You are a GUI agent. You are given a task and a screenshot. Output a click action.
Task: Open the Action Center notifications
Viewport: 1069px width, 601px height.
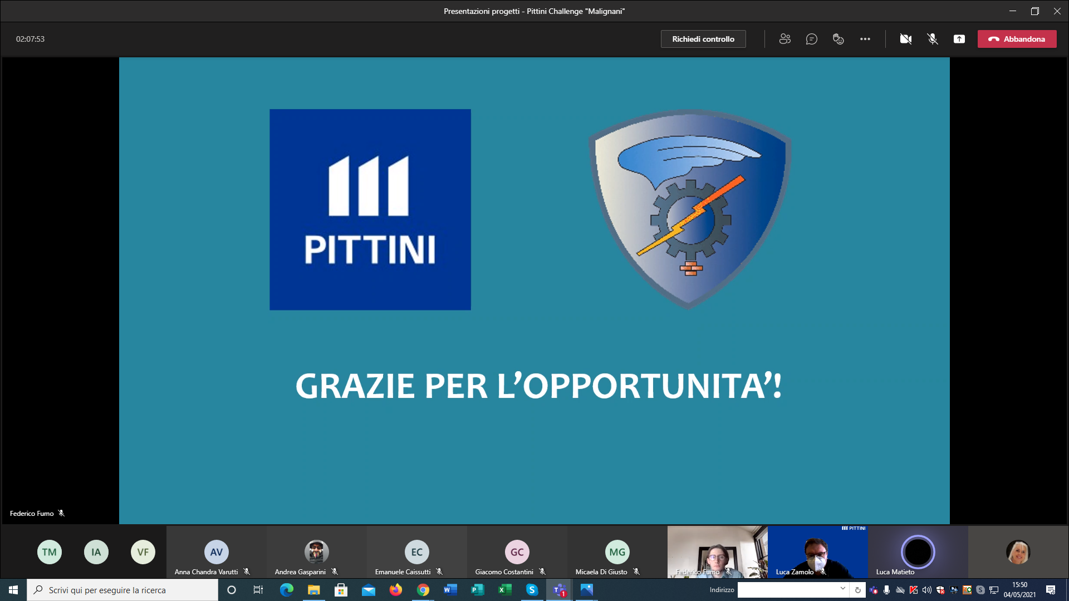[1051, 590]
